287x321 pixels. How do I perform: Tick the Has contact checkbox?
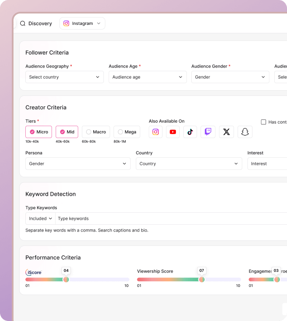263,122
